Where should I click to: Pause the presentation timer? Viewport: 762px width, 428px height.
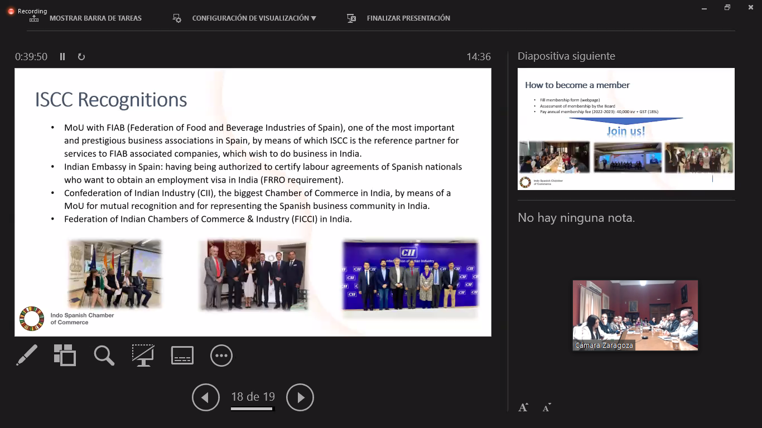[62, 57]
